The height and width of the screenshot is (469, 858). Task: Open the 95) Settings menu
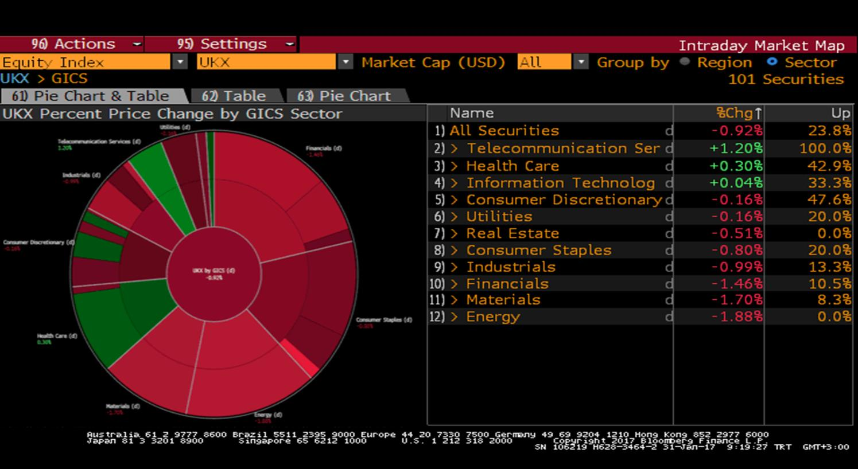coord(221,44)
